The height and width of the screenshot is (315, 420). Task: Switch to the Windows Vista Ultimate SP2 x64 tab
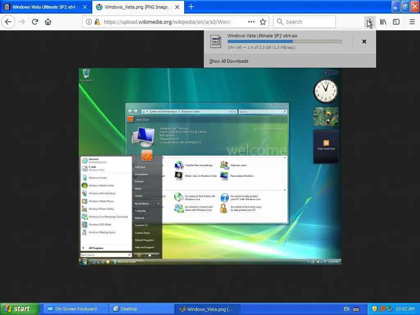(x=44, y=7)
